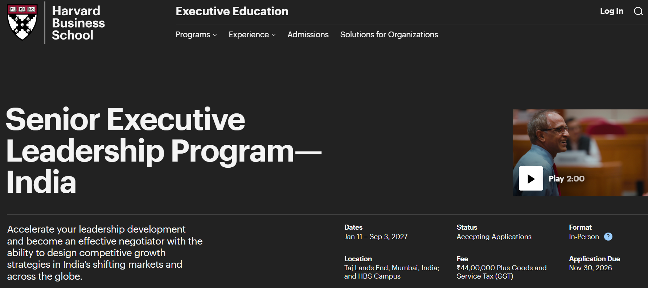This screenshot has height=288, width=648.
Task: Click the Accepting Applications status text
Action: [x=494, y=237]
